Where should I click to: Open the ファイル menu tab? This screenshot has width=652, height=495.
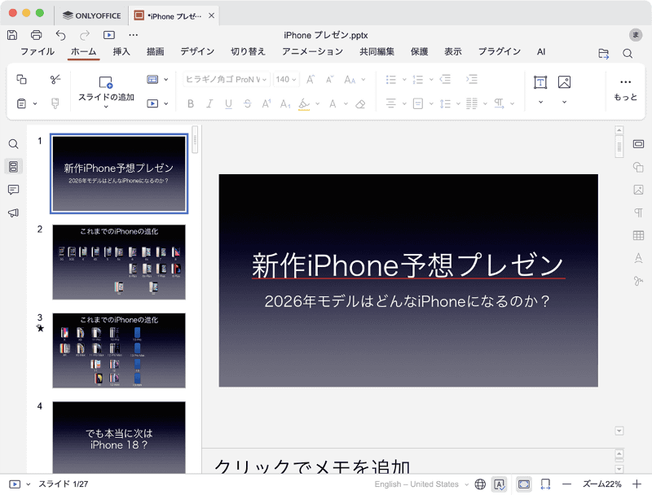[37, 51]
